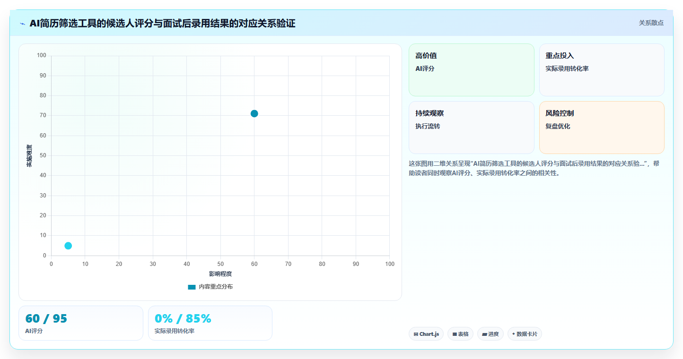Open the 高价值 AI评分 card
Image resolution: width=683 pixels, height=359 pixels.
tap(471, 70)
